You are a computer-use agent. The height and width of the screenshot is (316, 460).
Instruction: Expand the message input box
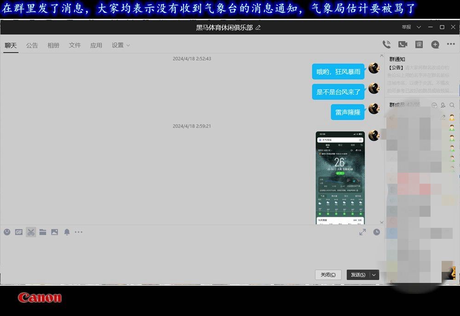tap(362, 232)
